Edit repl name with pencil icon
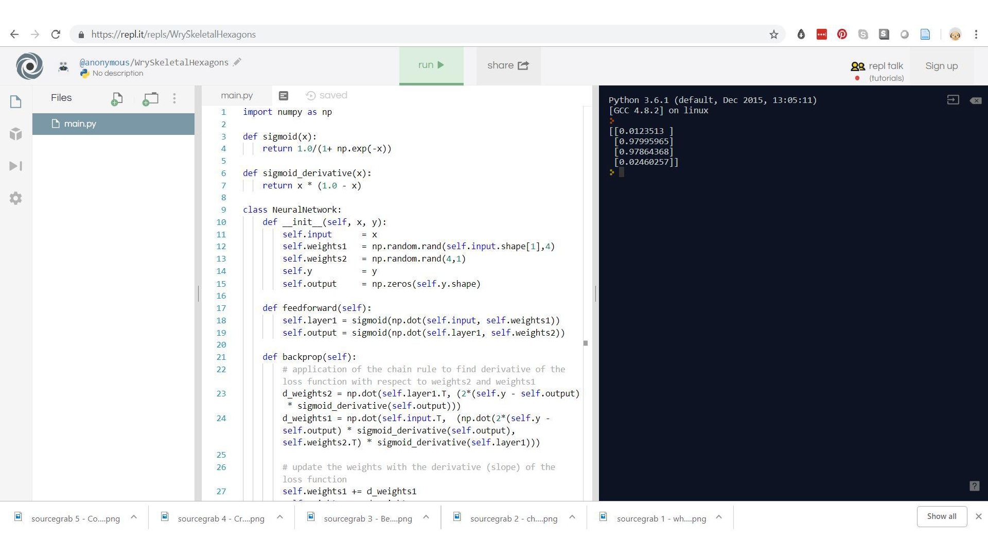The image size is (988, 556). point(237,62)
